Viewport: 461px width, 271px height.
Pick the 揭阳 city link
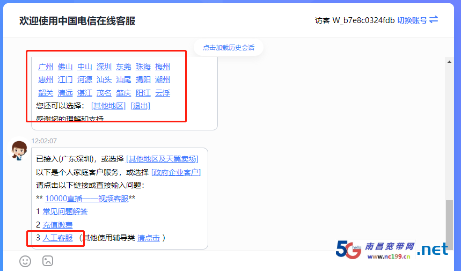[x=143, y=79]
